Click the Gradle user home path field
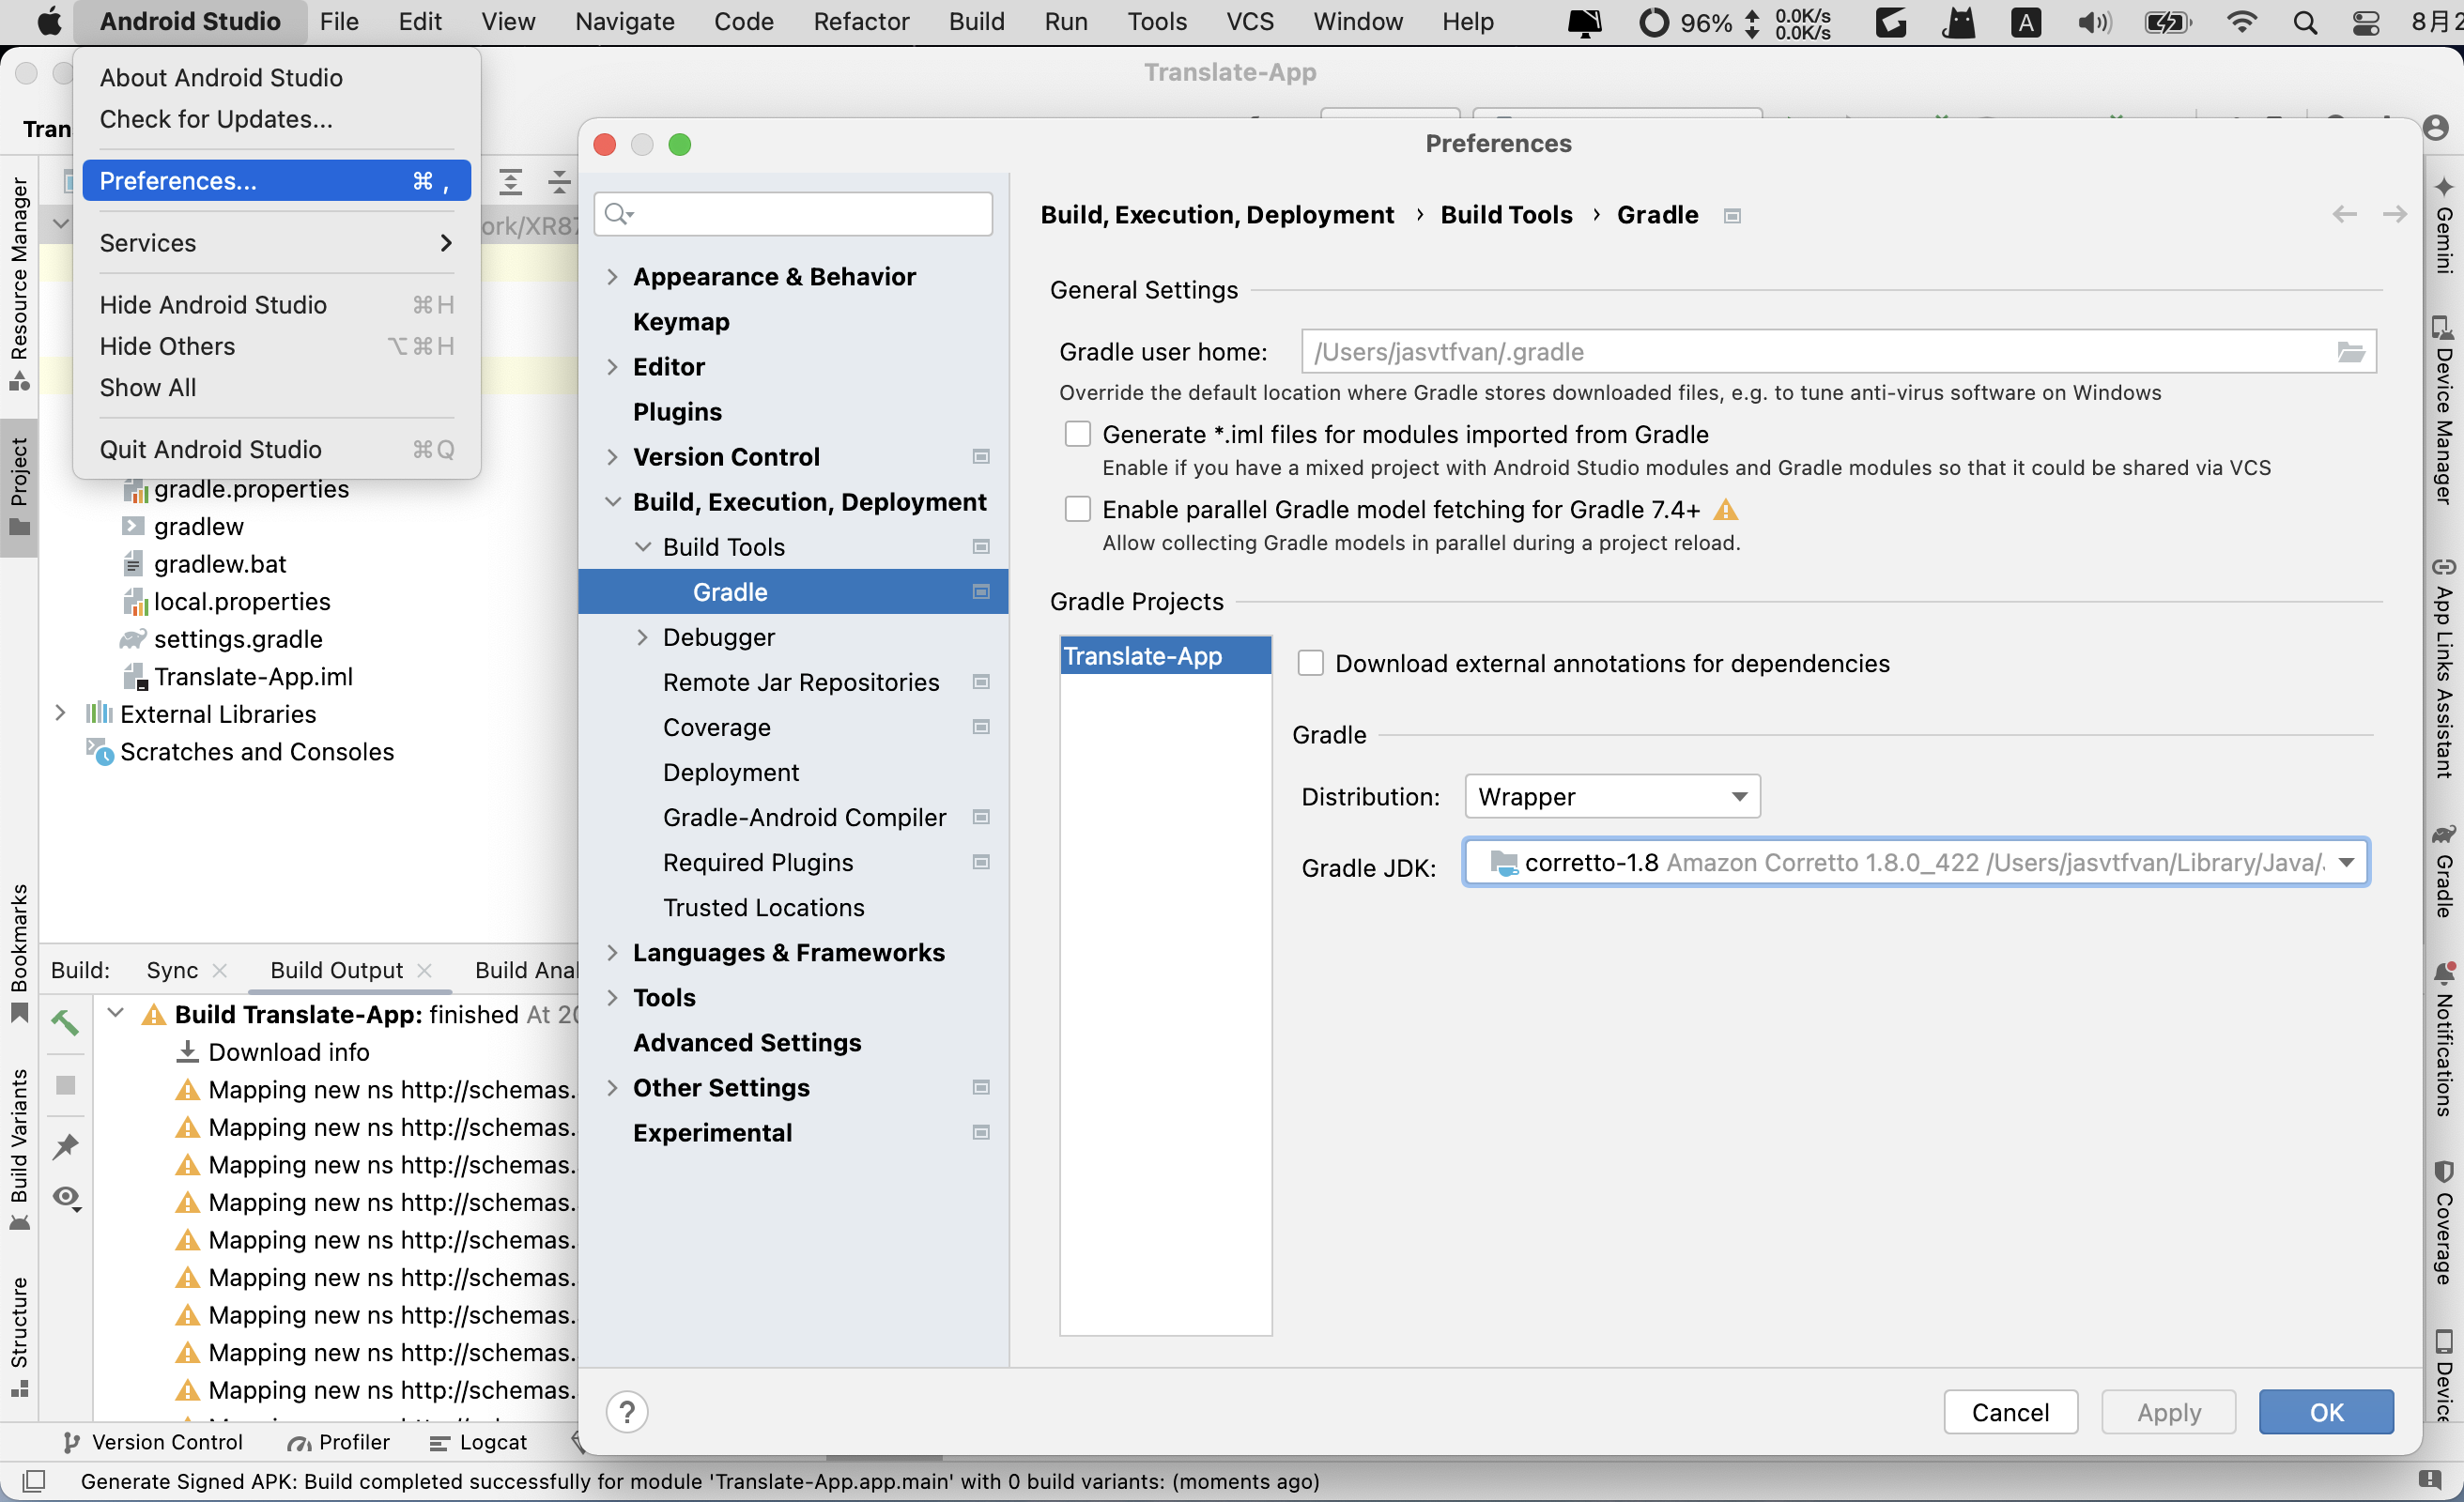 click(x=1838, y=352)
